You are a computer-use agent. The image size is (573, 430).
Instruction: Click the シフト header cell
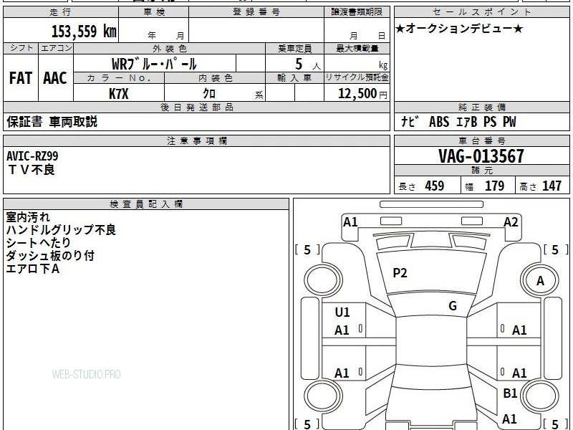tap(21, 48)
